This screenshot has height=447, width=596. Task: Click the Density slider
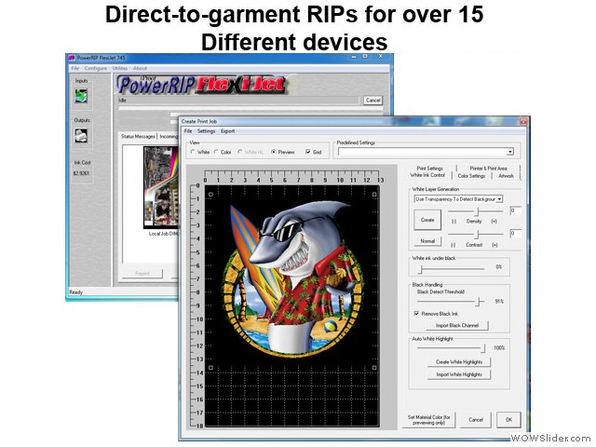click(x=476, y=211)
